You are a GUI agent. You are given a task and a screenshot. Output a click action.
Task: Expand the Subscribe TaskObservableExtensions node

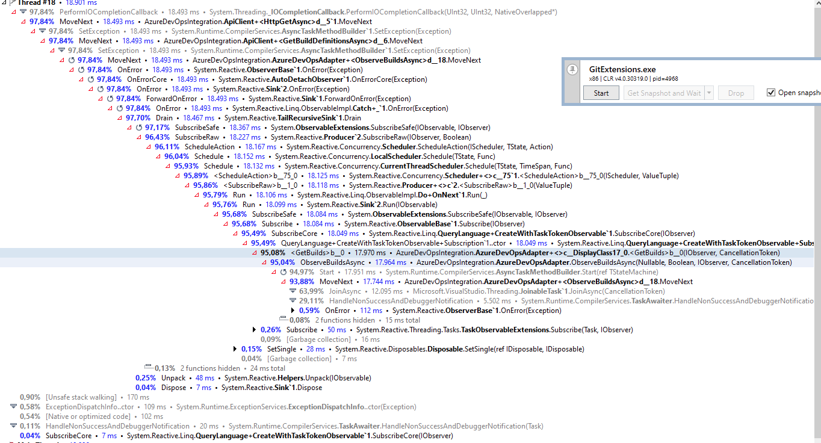(x=253, y=329)
